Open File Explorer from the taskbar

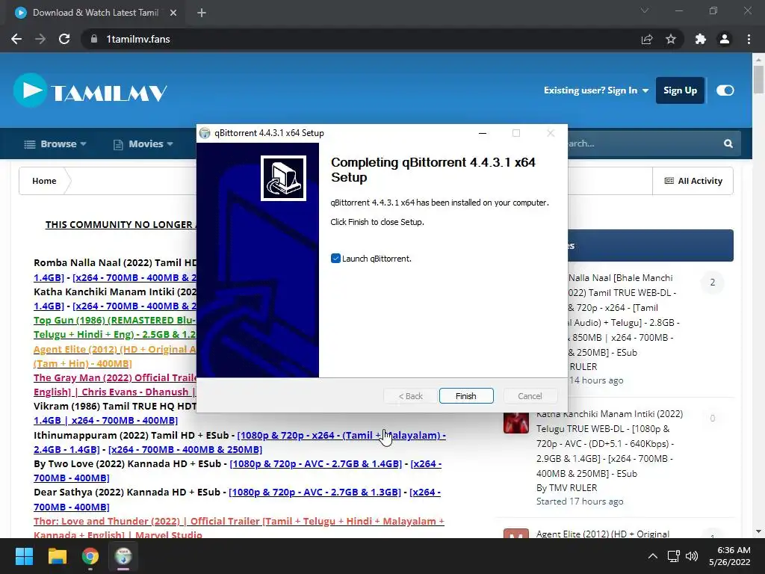tap(57, 556)
